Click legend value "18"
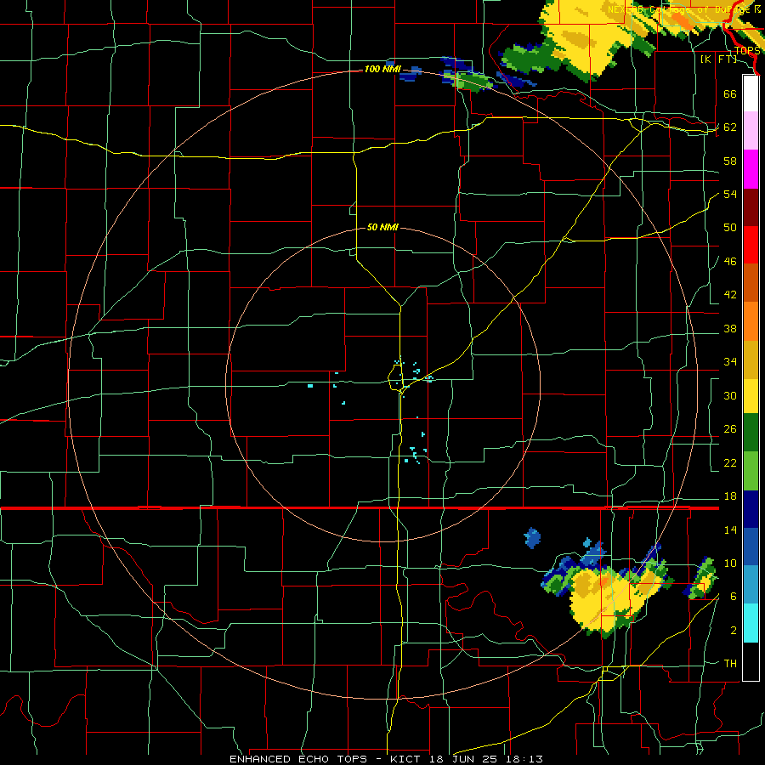Image resolution: width=765 pixels, height=765 pixels. pos(730,496)
